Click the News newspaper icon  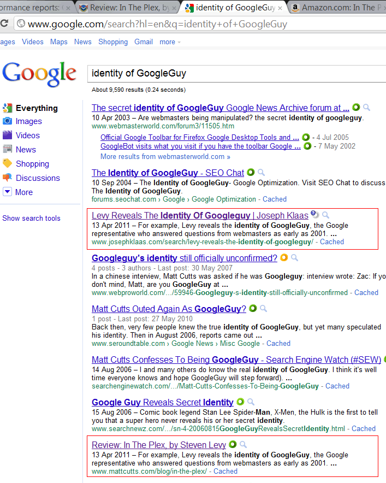[x=8, y=149]
